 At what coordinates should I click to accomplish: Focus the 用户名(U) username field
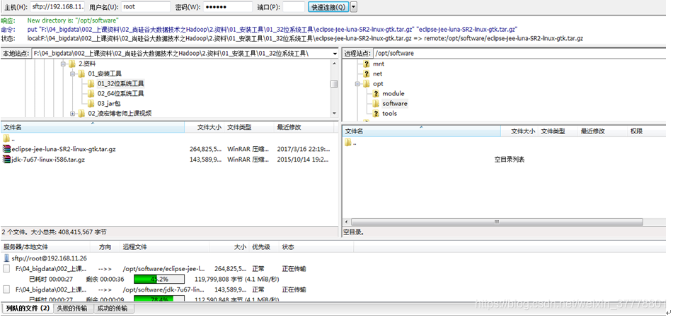click(x=146, y=7)
